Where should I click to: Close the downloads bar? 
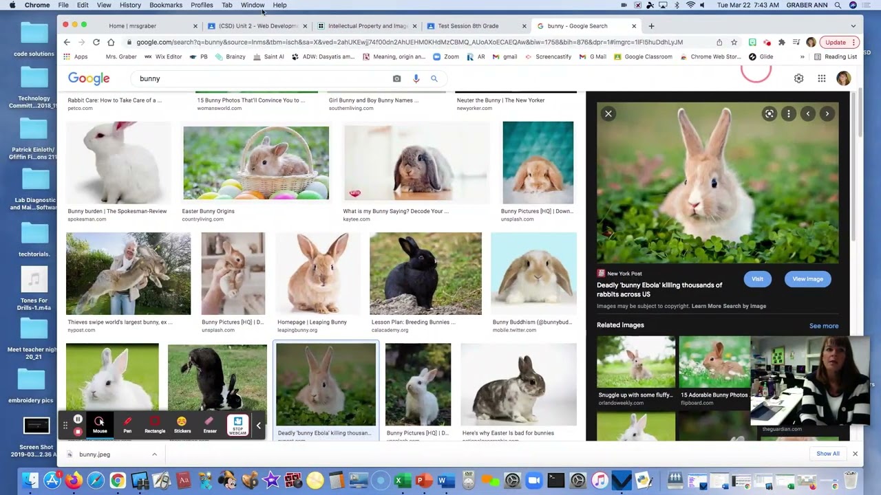pos(855,454)
